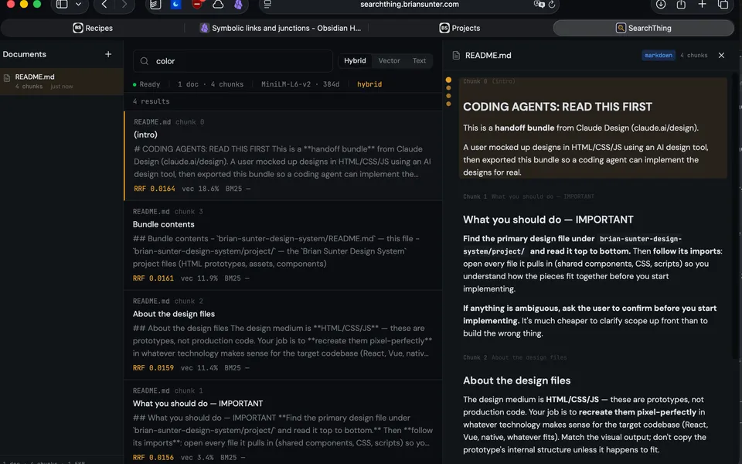Viewport: 742px width, 464px height.
Task: Click the searchthing.briansunter.com address field
Action: coord(410,5)
